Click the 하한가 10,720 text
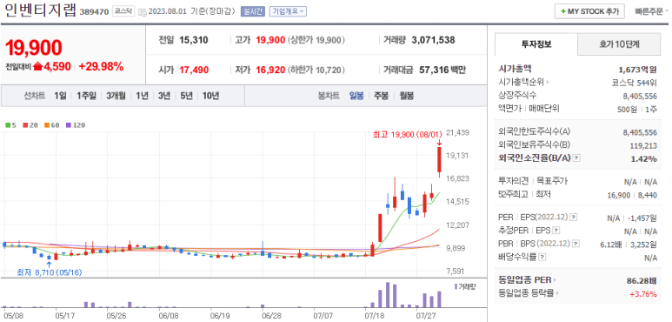Image resolution: width=672 pixels, height=322 pixels. pyautogui.click(x=316, y=70)
